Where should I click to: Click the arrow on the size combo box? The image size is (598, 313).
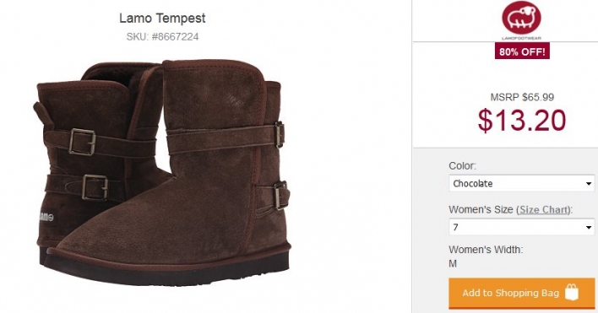589,228
